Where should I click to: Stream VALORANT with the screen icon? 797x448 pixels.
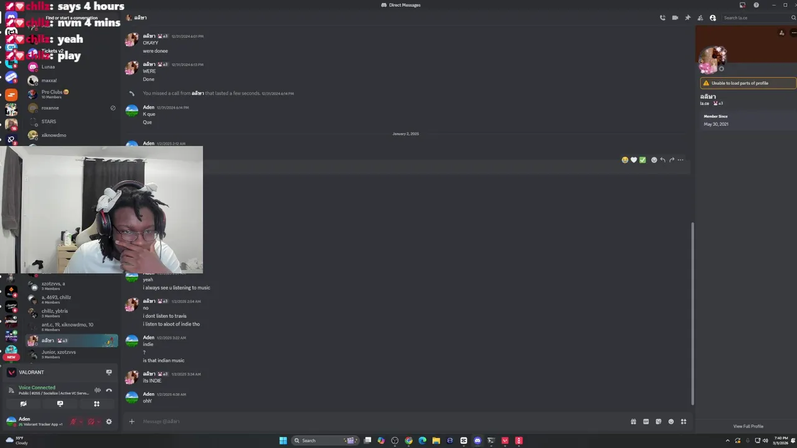pyautogui.click(x=109, y=372)
